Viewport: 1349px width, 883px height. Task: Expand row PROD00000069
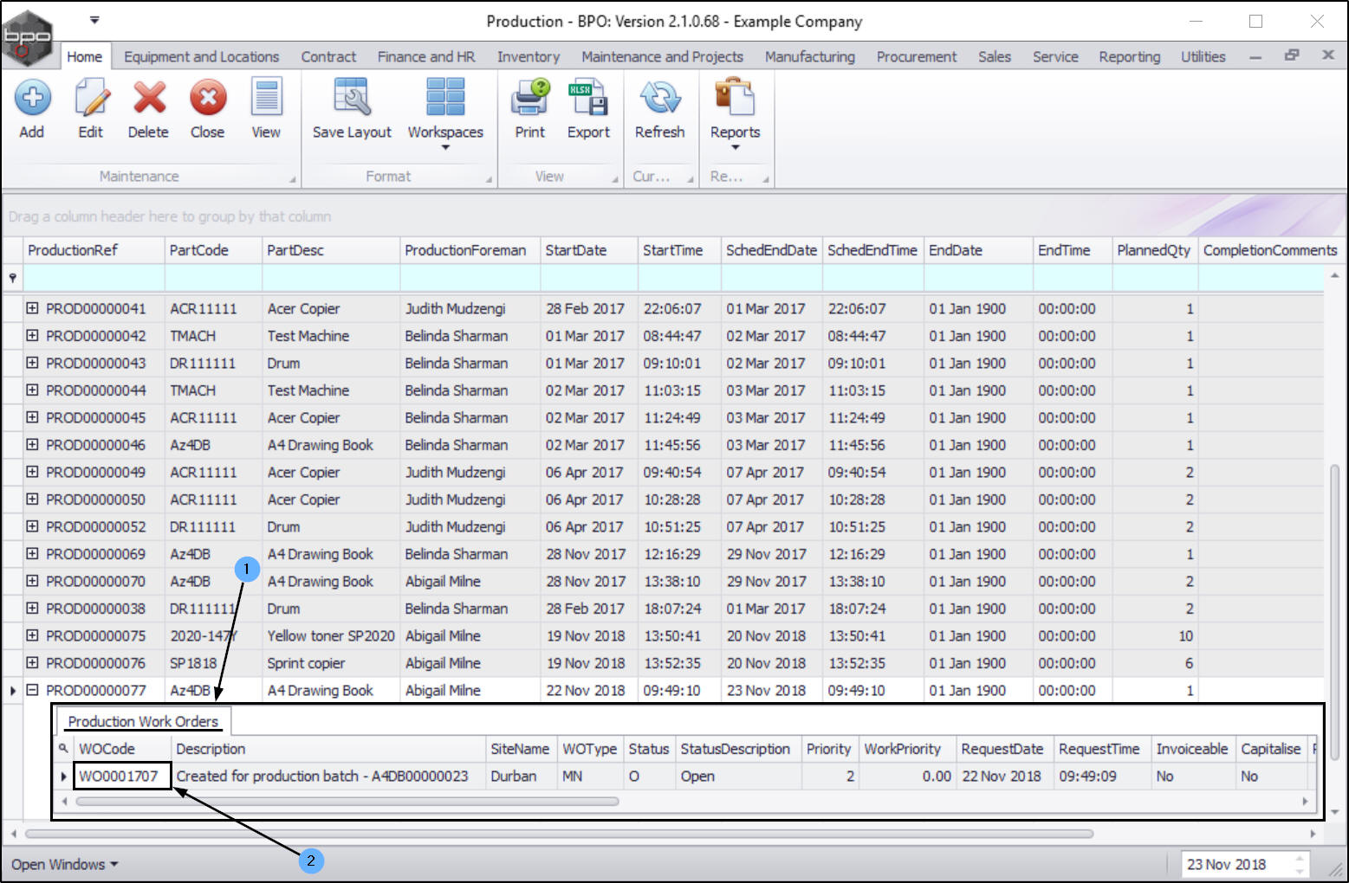pyautogui.click(x=32, y=554)
